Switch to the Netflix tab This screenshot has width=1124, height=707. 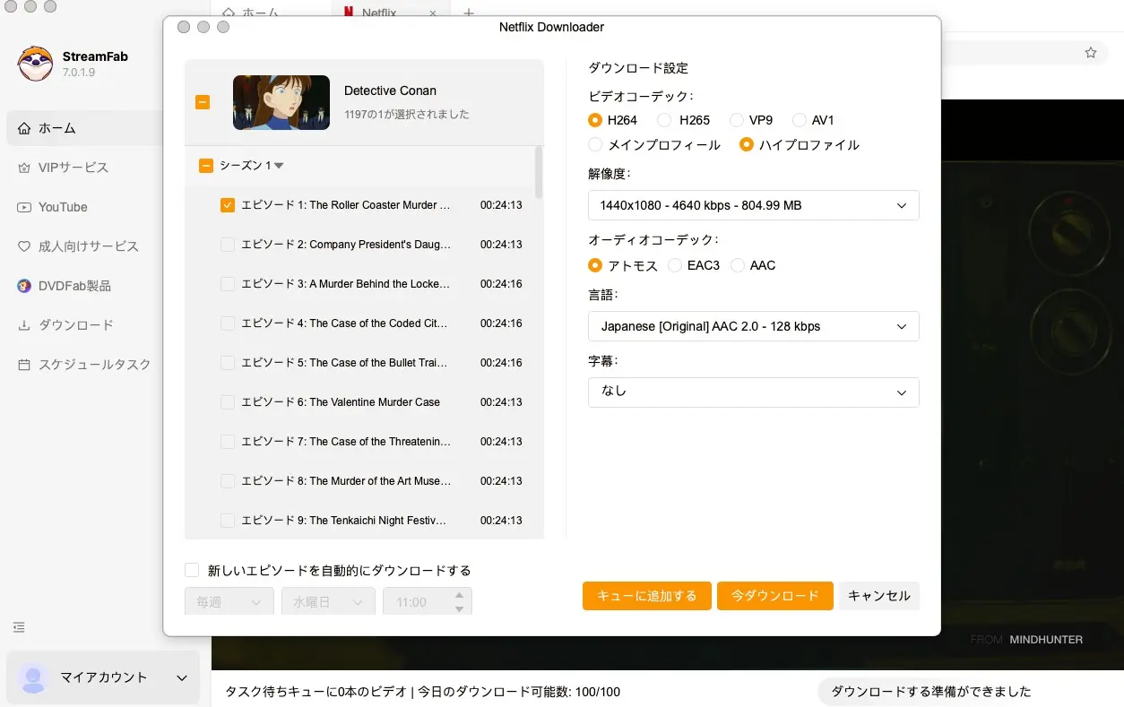391,13
